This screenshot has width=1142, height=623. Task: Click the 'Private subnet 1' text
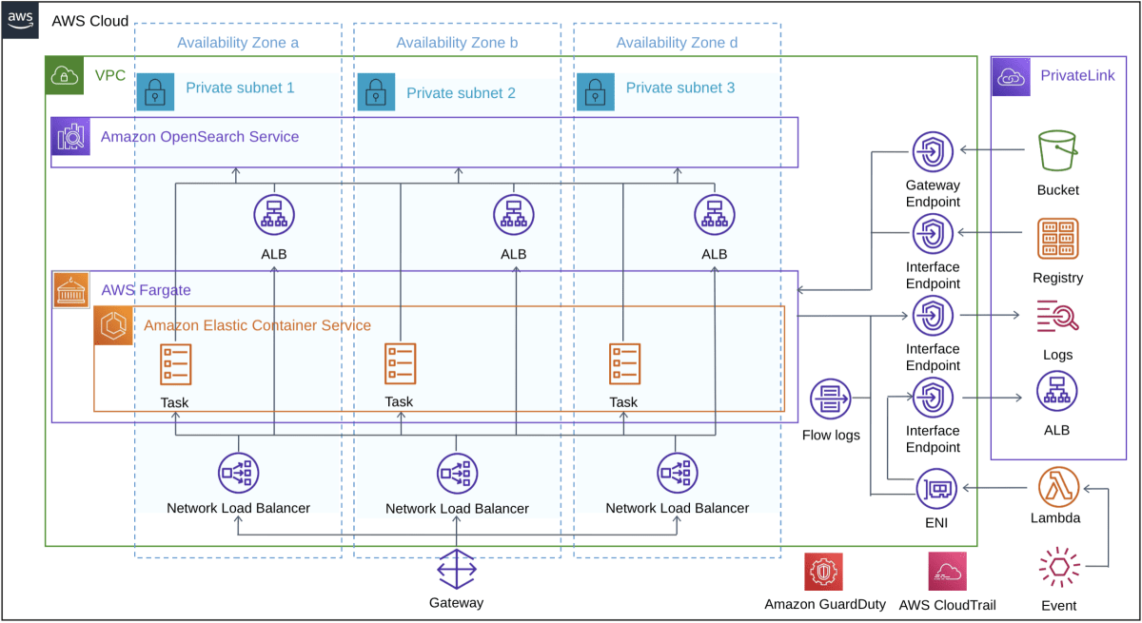pyautogui.click(x=240, y=88)
